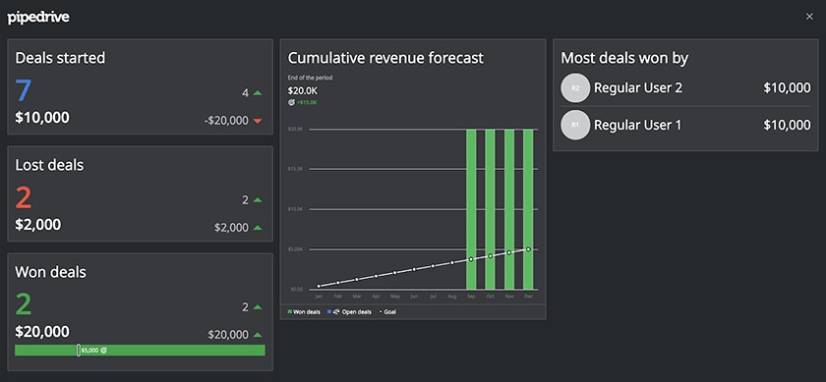This screenshot has width=826, height=382.
Task: Click the +$15.0K goal difference text
Action: click(x=307, y=102)
